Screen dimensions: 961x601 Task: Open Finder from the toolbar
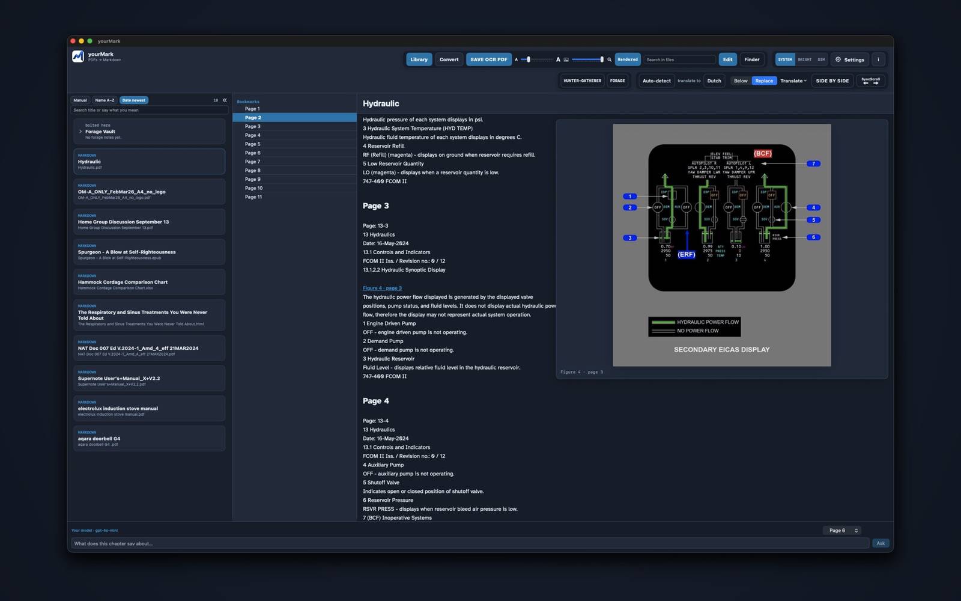(x=752, y=59)
